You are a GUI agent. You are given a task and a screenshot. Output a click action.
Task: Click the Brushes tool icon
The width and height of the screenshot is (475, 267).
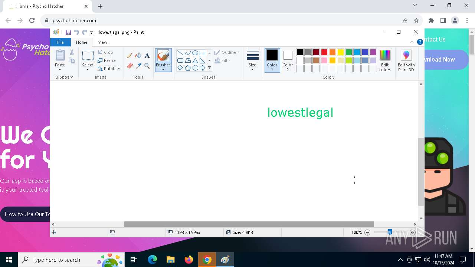point(163,56)
